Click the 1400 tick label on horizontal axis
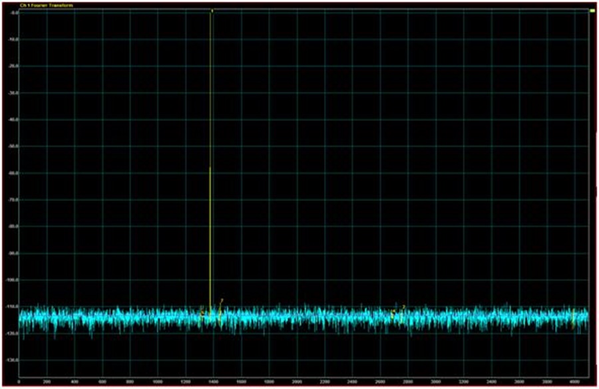Viewport: 599px width, 389px height. coord(214,382)
